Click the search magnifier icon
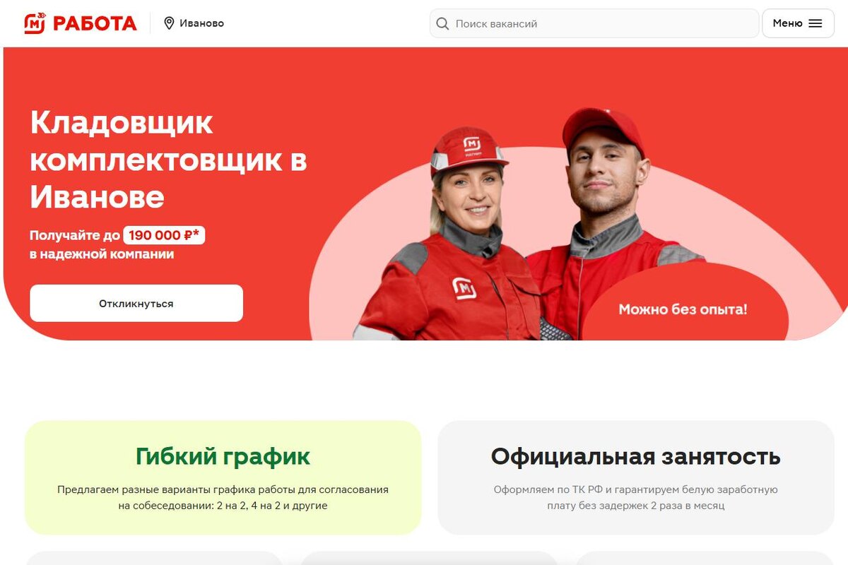Image resolution: width=848 pixels, height=565 pixels. [x=442, y=24]
